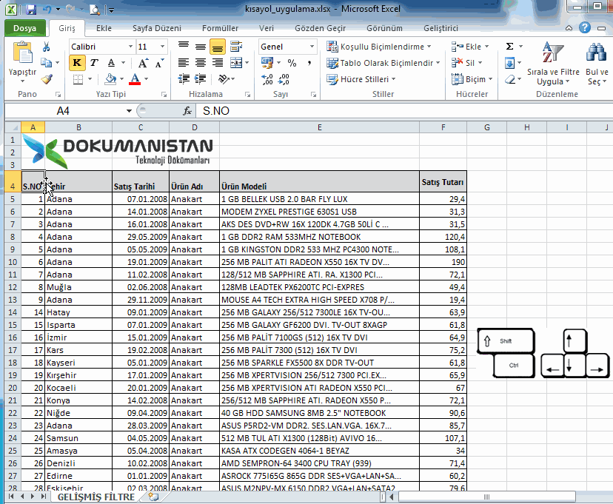This screenshot has height=504, width=613.
Task: Click the Save icon in quick access toolbar
Action: click(x=30, y=9)
